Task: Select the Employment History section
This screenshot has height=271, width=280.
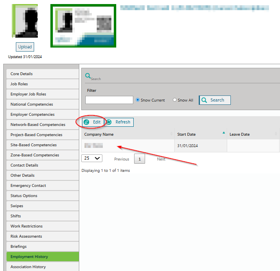Action: 43,257
